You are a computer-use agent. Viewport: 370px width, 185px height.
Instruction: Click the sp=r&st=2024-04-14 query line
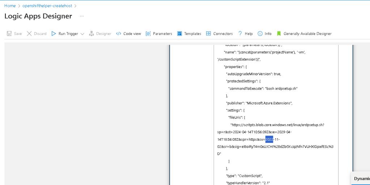point(254,132)
